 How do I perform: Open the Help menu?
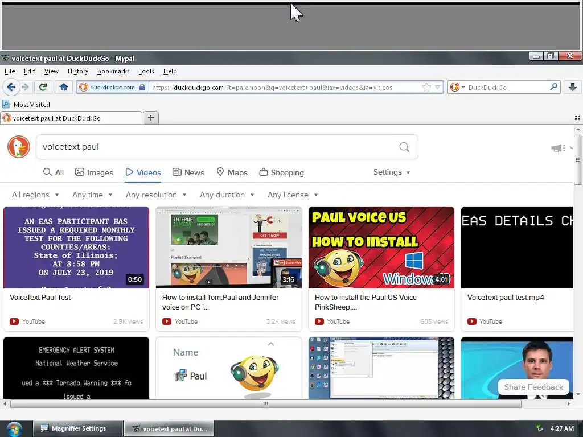click(170, 71)
